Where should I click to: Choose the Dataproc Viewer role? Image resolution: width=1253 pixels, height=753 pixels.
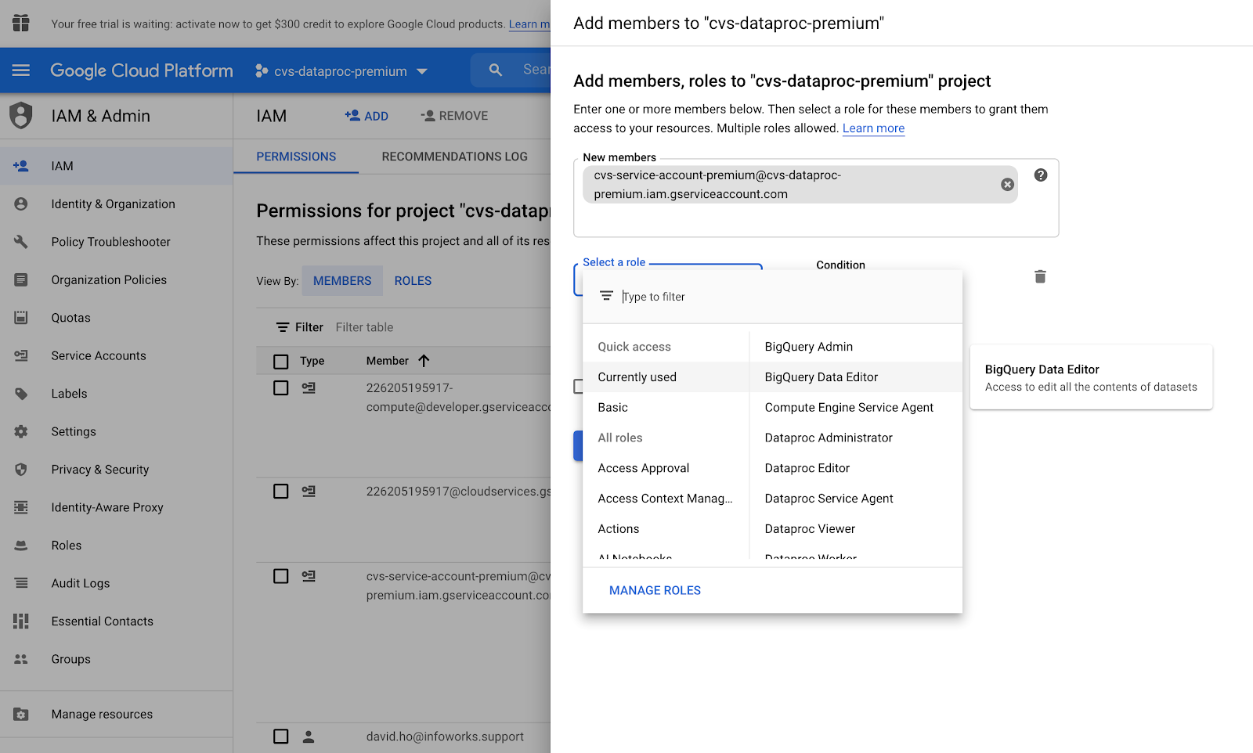pos(856,529)
